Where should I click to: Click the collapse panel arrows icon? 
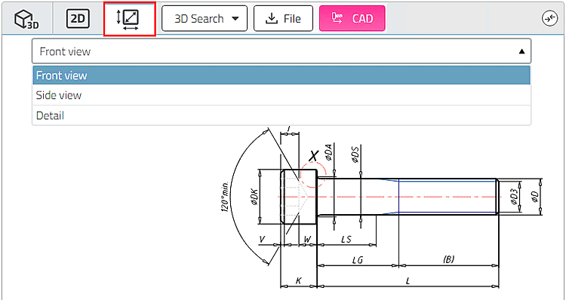pyautogui.click(x=550, y=18)
